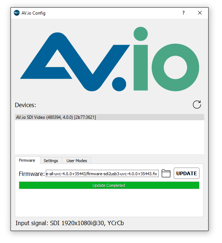Viewport: 222px width, 243px height.
Task: Click the green Update Completed progress bar
Action: [109, 185]
